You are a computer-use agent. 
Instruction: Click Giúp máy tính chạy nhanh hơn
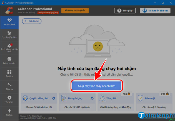click(97, 86)
